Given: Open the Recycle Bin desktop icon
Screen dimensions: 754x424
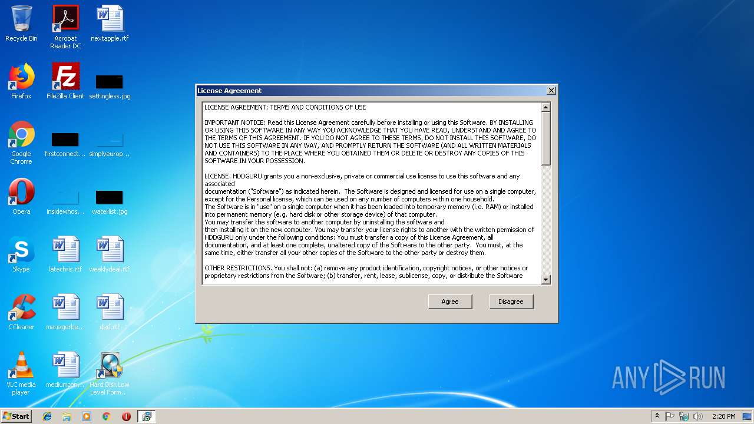Looking at the screenshot, I should point(21,24).
